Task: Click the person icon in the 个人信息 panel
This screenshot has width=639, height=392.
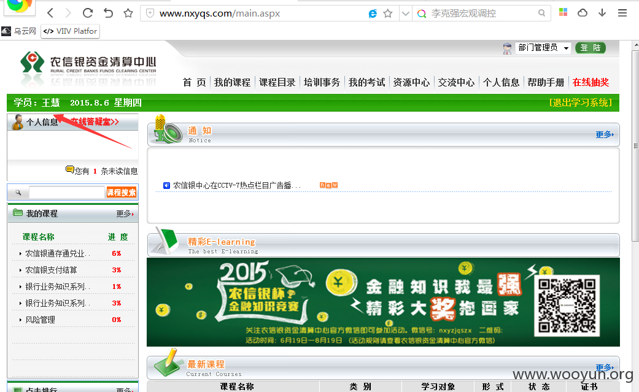Action: click(17, 122)
